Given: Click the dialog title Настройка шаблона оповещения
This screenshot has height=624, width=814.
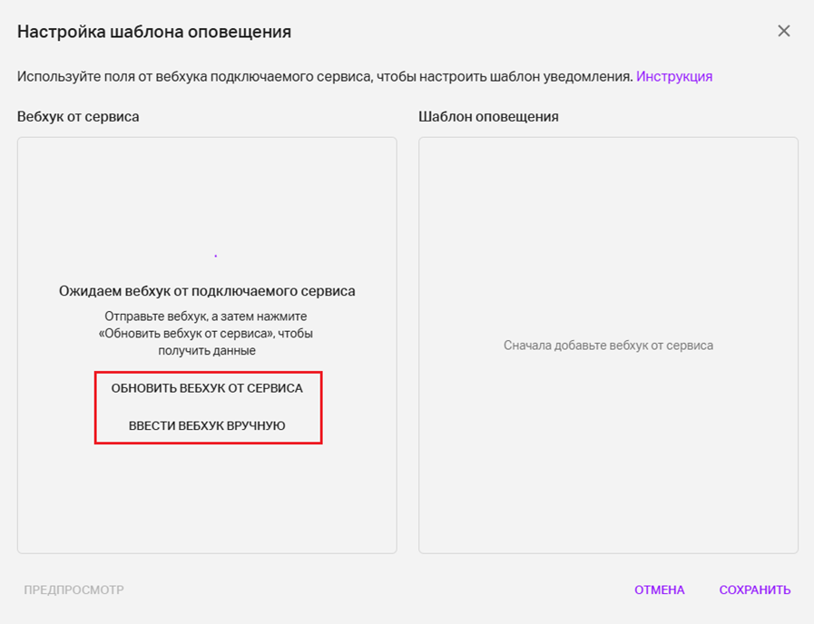Looking at the screenshot, I should pyautogui.click(x=154, y=32).
